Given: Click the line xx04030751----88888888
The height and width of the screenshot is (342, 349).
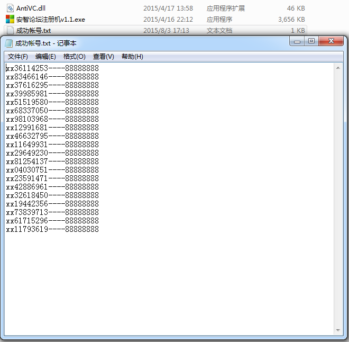Looking at the screenshot, I should point(52,170).
